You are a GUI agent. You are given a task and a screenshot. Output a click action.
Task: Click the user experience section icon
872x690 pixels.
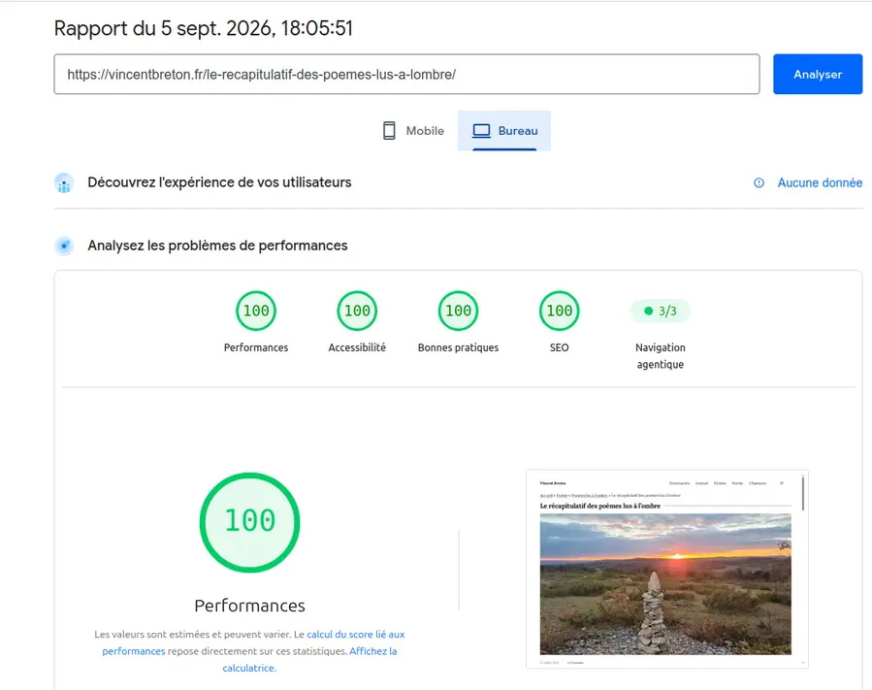64,183
